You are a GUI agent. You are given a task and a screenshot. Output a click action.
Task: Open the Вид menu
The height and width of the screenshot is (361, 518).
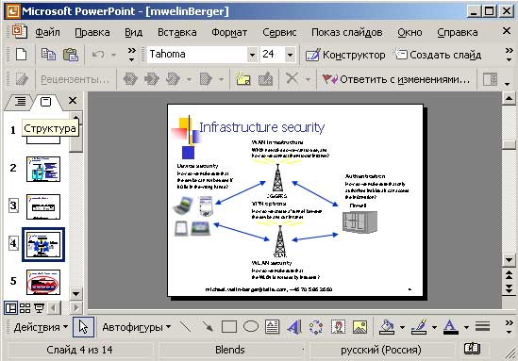(x=133, y=32)
